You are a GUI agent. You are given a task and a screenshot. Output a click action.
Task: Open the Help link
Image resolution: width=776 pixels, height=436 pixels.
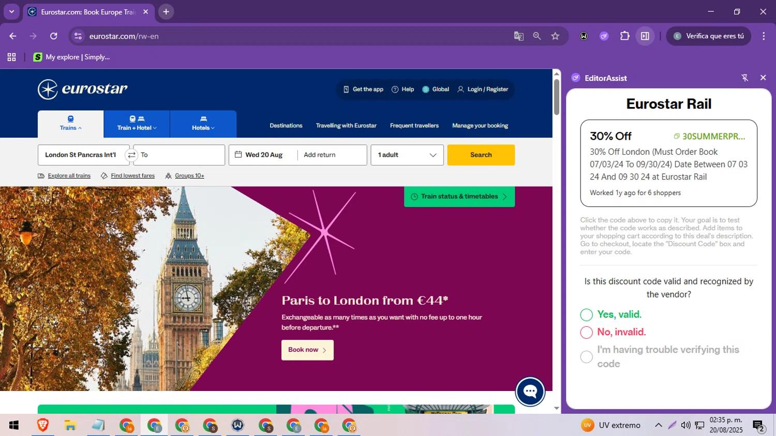pos(402,89)
